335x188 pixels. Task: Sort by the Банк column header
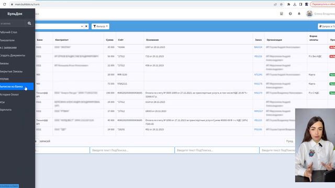tap(40, 40)
